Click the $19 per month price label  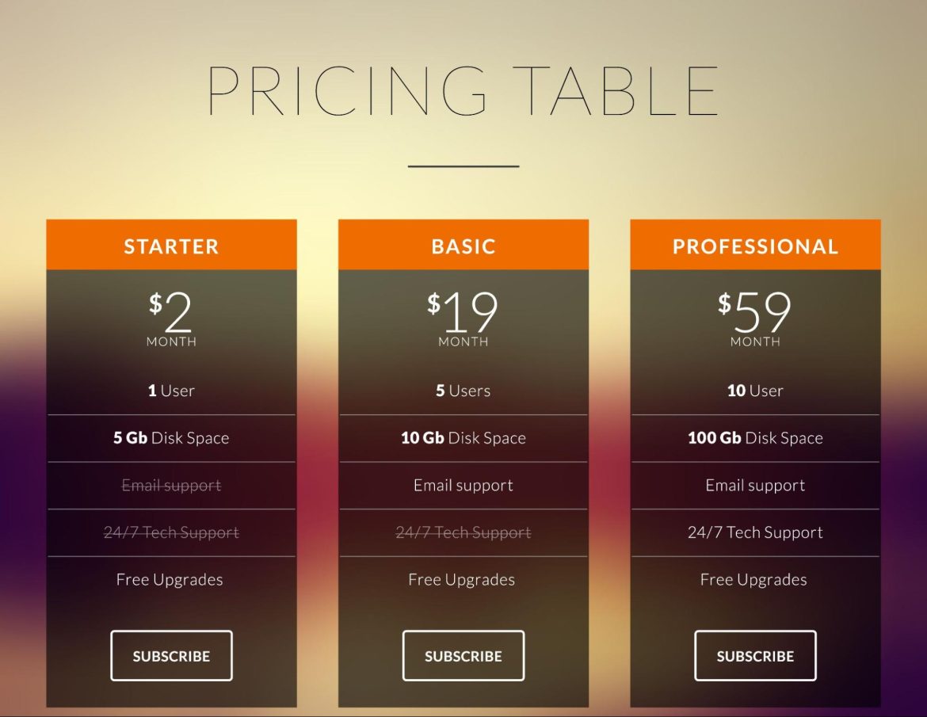click(463, 315)
